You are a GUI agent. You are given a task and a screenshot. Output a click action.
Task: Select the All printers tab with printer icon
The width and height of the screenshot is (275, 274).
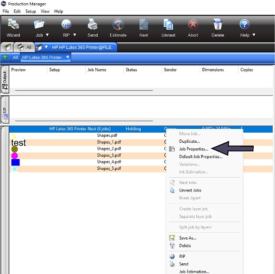pyautogui.click(x=24, y=47)
